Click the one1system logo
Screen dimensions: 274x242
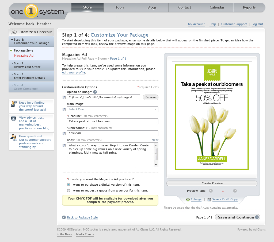click(x=37, y=11)
